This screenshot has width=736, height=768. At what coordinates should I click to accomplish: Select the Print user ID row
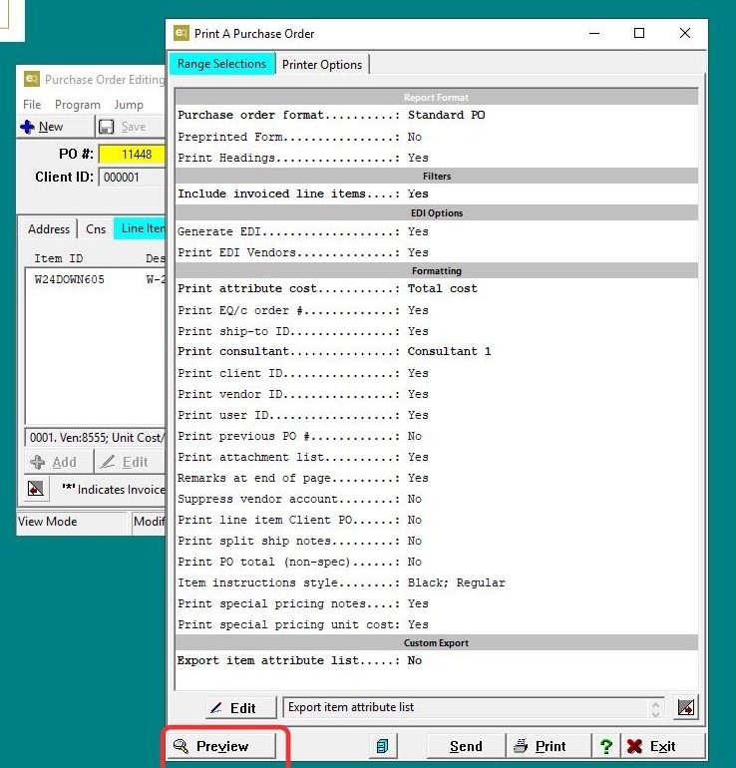pos(436,415)
